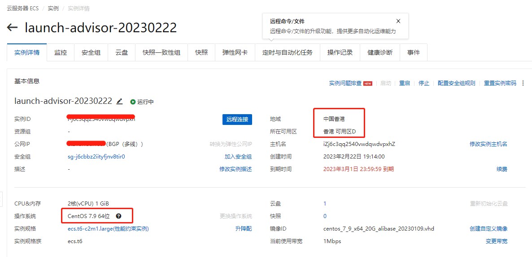Image resolution: width=532 pixels, height=257 pixels.
Task: Open the 事件 tab
Action: tap(414, 52)
